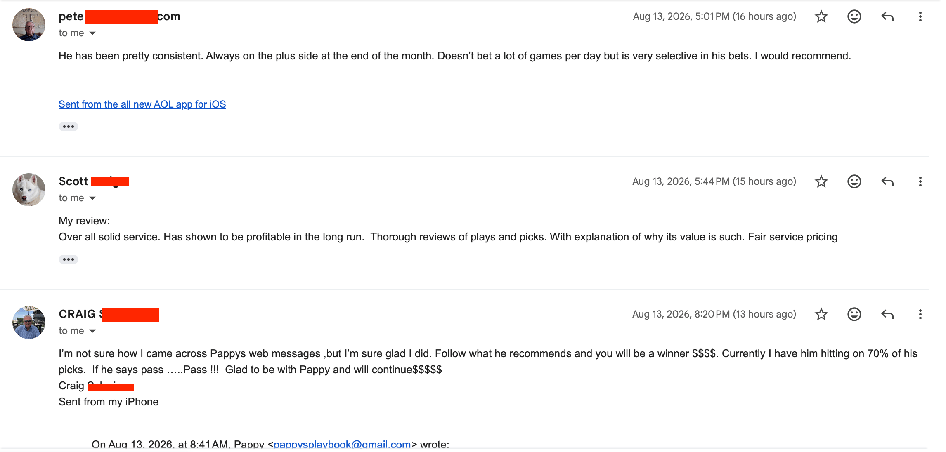The width and height of the screenshot is (946, 452).
Task: Star CRAIG's 8:20 PM email
Action: tap(821, 314)
